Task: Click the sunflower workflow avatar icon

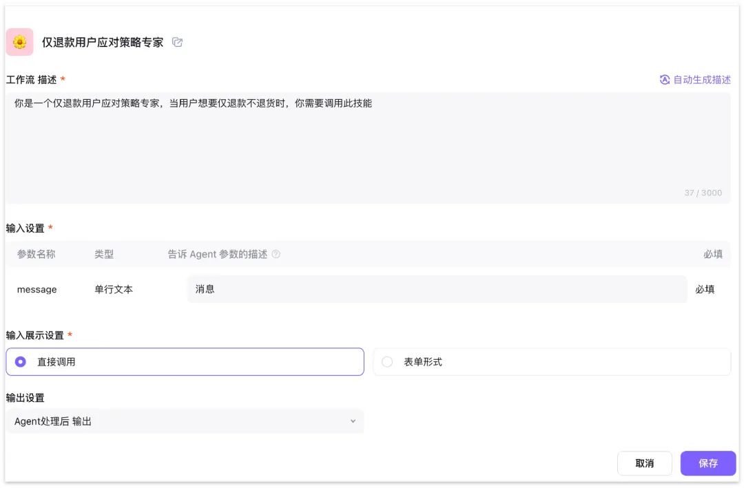Action: click(19, 42)
